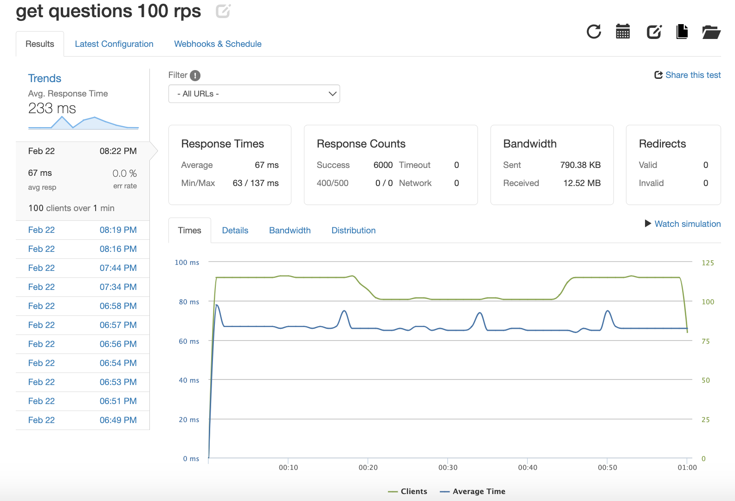Open the Feb 22 08:16 PM test run
Image resolution: width=735 pixels, height=501 pixels.
click(83, 249)
